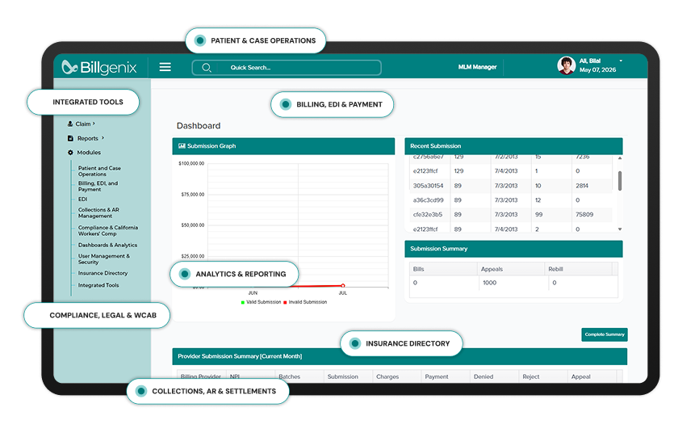The image size is (674, 437).
Task: Open User Management & Security module
Action: click(103, 259)
